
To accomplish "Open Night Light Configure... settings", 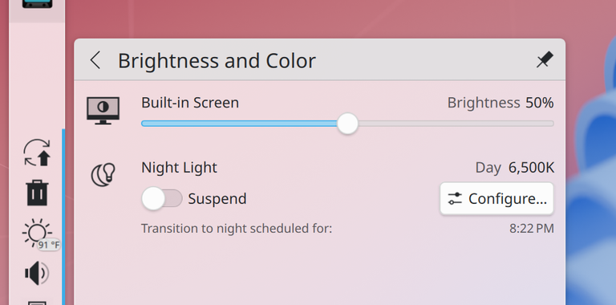I will [x=496, y=198].
